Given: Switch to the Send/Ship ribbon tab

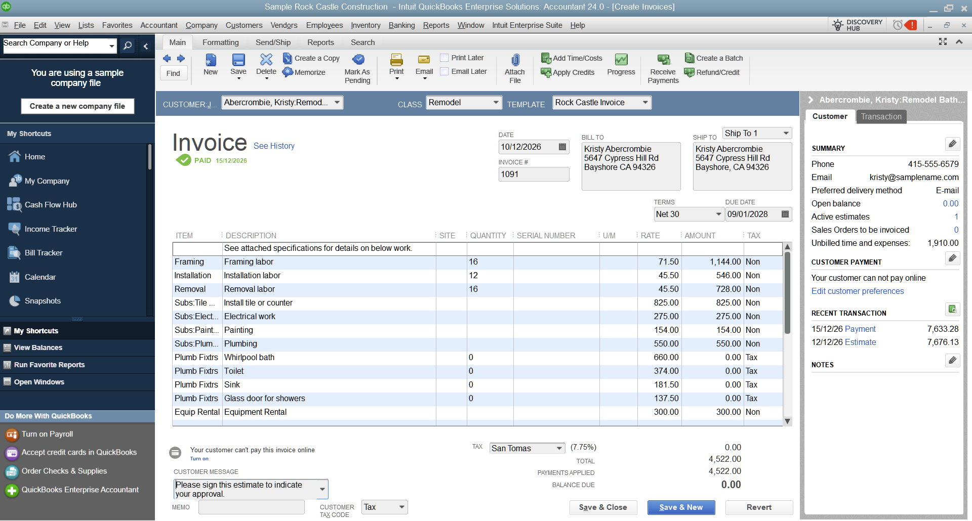Looking at the screenshot, I should 273,42.
